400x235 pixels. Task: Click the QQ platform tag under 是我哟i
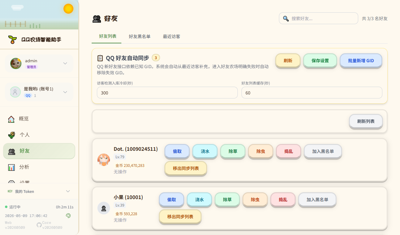click(x=28, y=95)
